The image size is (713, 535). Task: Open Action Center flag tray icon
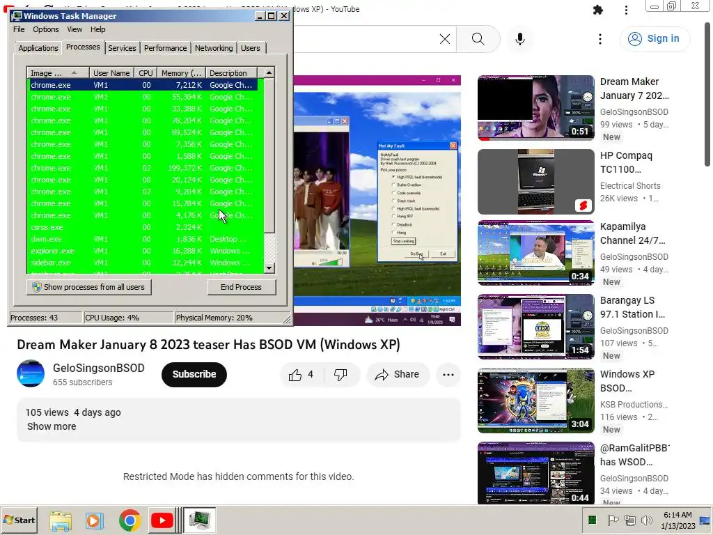click(x=613, y=520)
